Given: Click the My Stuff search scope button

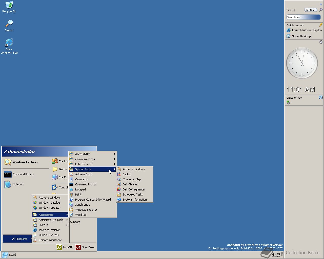Looking at the screenshot, I should pos(311,10).
